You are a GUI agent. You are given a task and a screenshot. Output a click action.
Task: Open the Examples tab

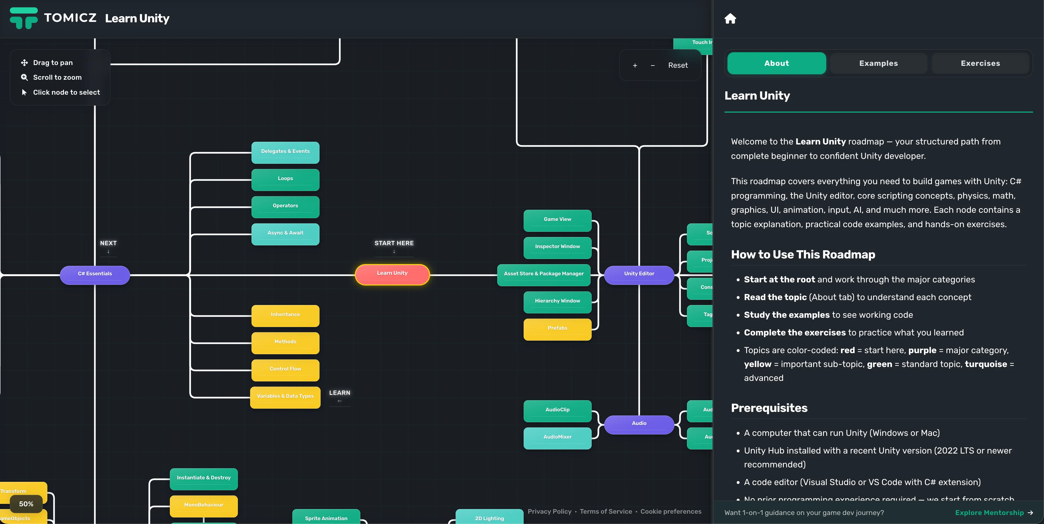click(x=878, y=63)
